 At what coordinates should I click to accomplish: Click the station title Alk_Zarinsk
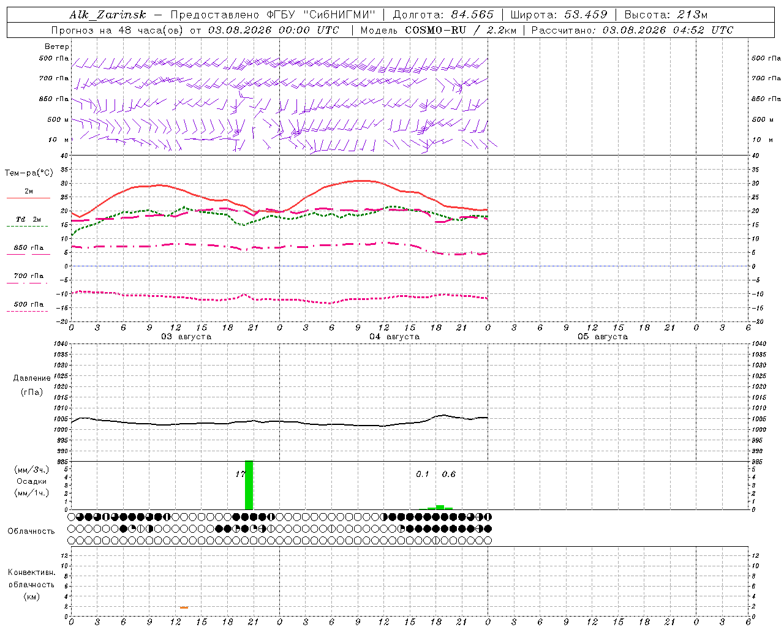(108, 15)
